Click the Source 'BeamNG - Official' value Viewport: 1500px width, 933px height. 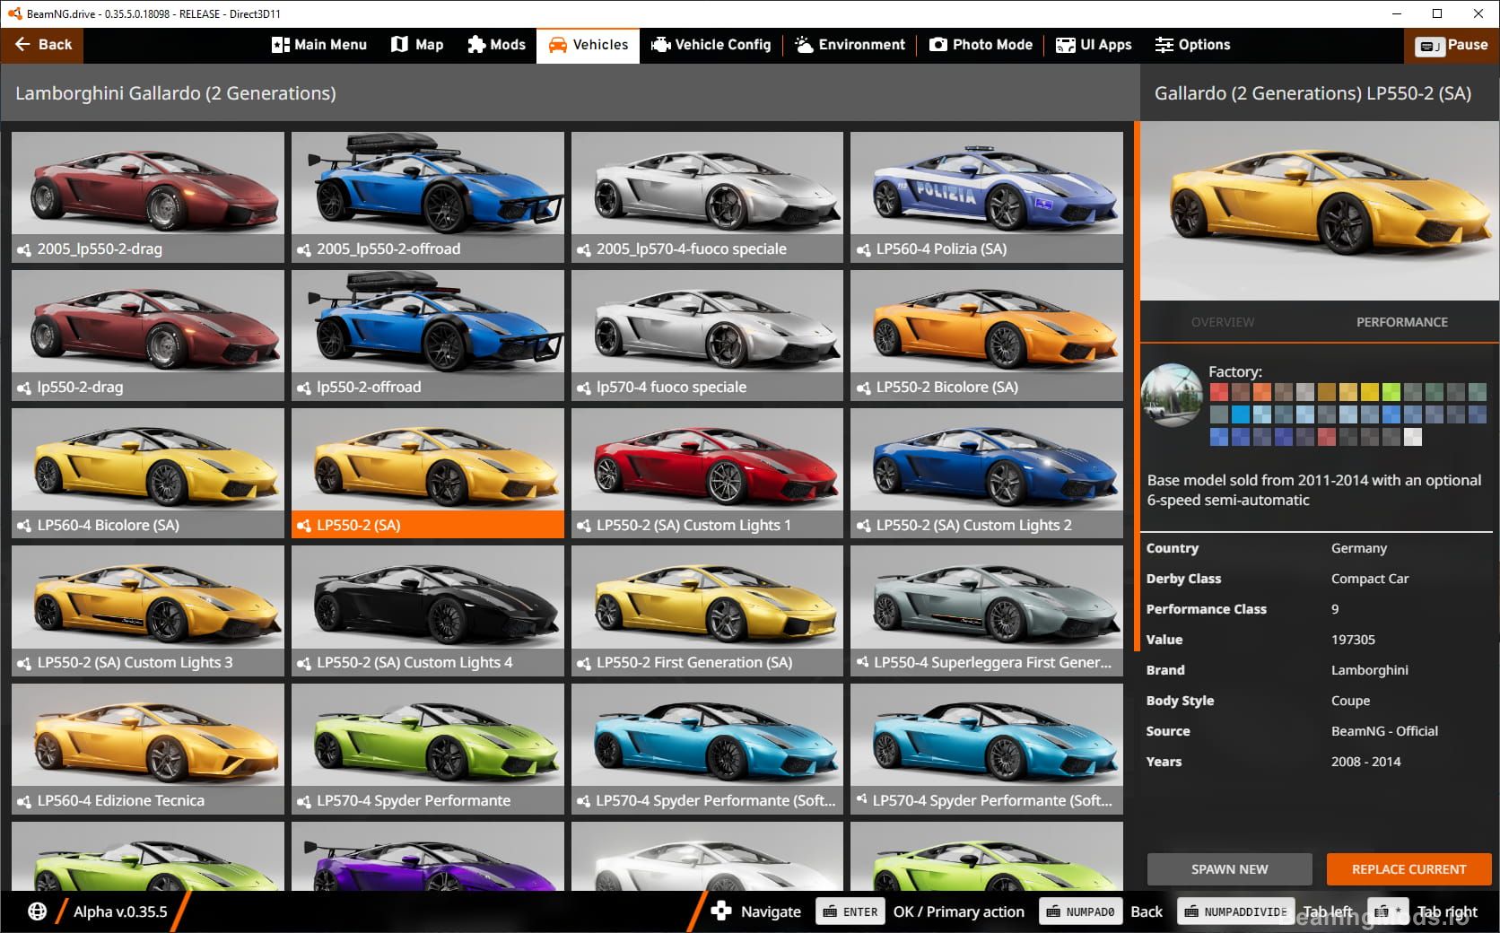(1384, 731)
